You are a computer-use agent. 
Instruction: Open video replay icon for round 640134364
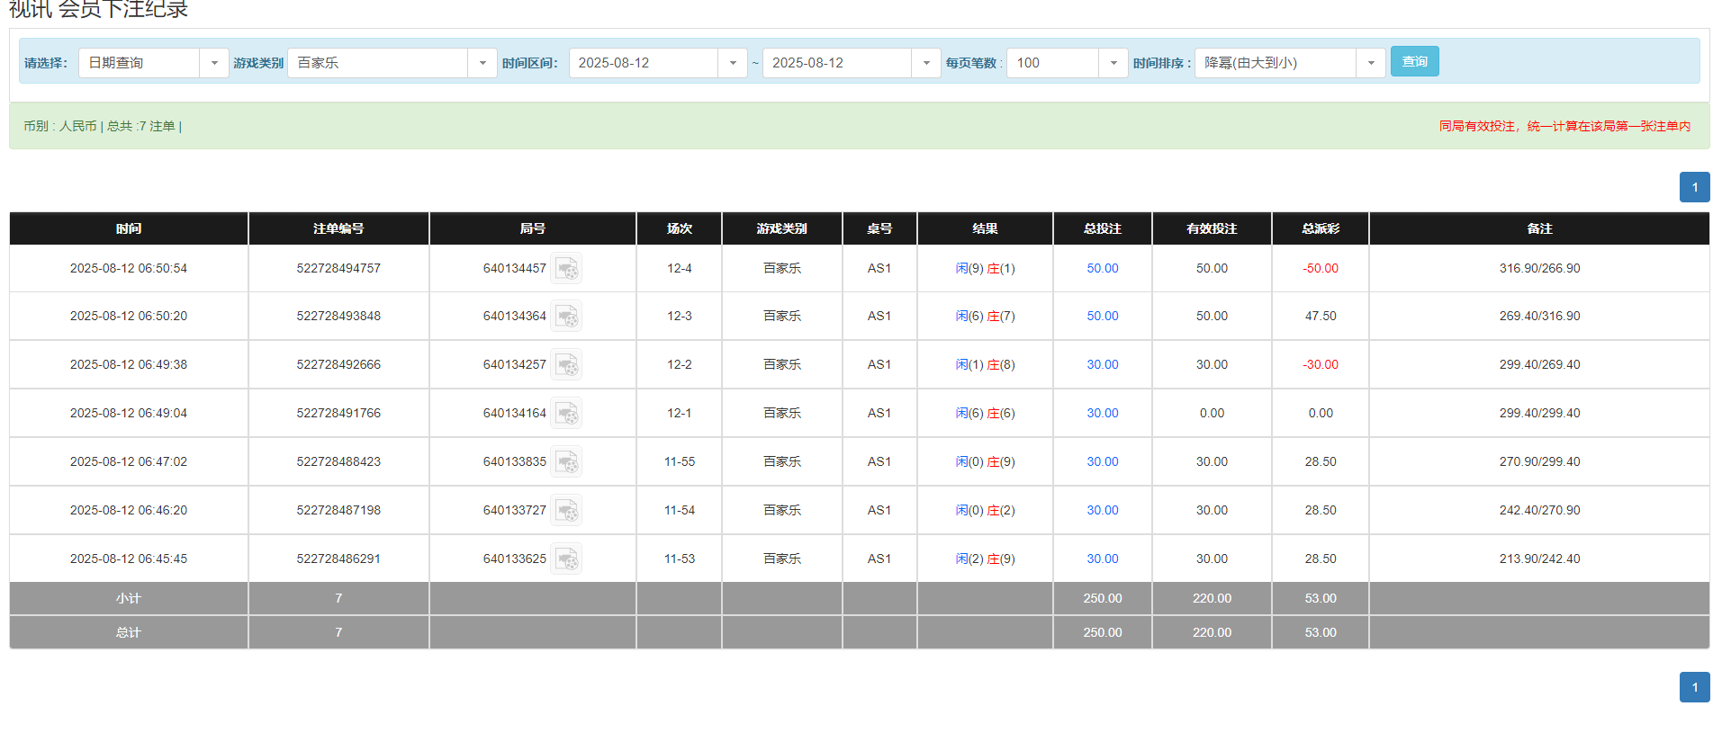(566, 317)
